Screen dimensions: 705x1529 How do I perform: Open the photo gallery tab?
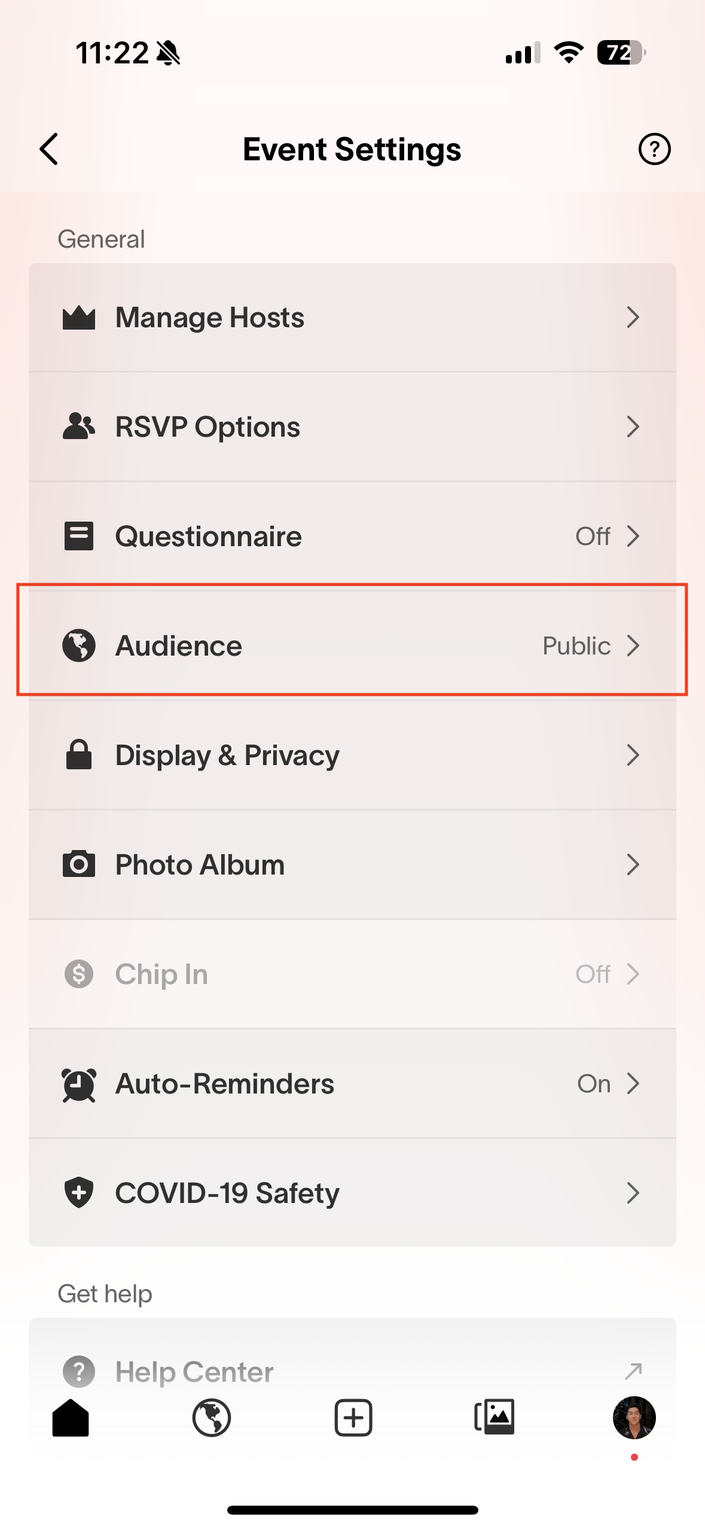coord(494,1418)
